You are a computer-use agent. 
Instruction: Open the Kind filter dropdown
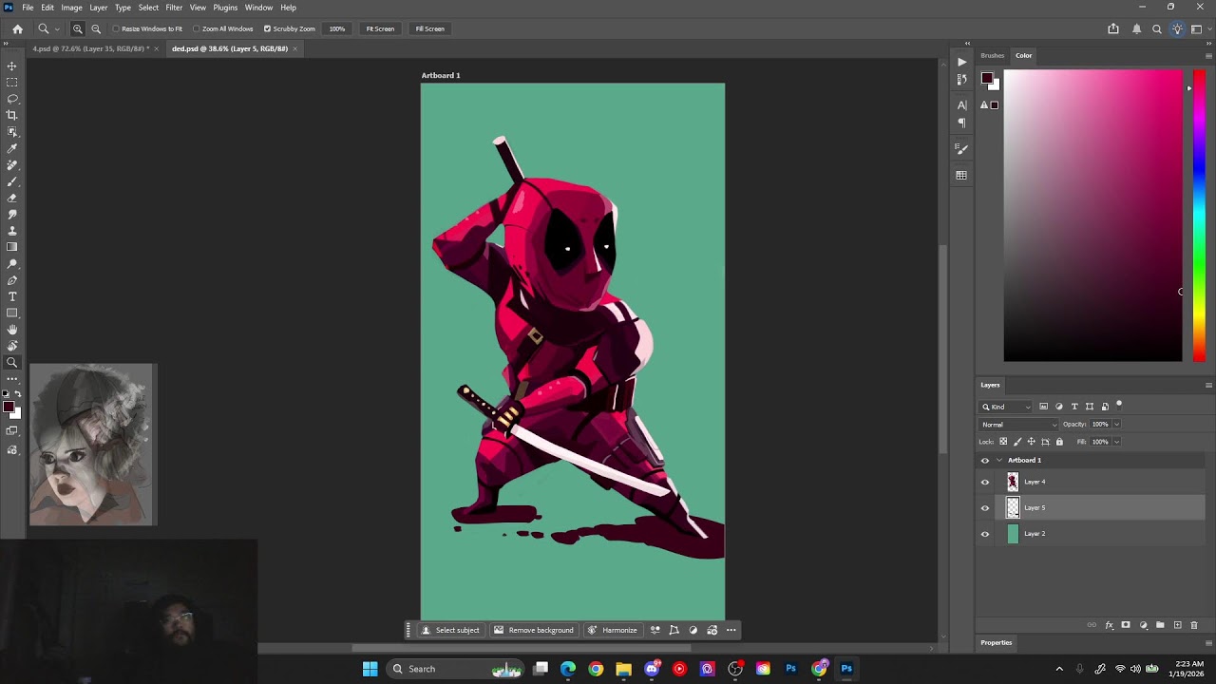(1007, 407)
